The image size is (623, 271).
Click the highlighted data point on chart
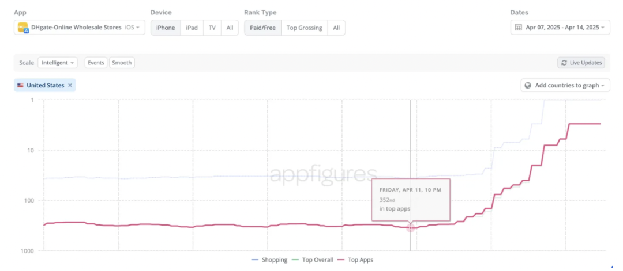pos(411,228)
